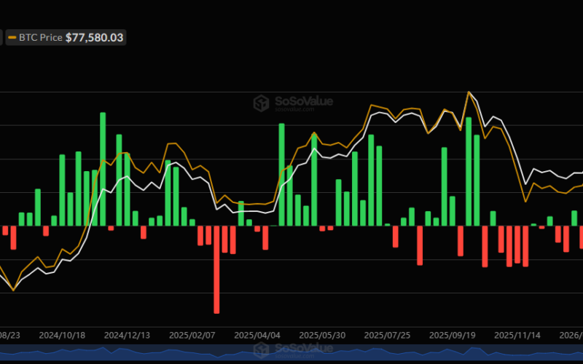Click the 2025/02/07 date axis label

(192, 336)
